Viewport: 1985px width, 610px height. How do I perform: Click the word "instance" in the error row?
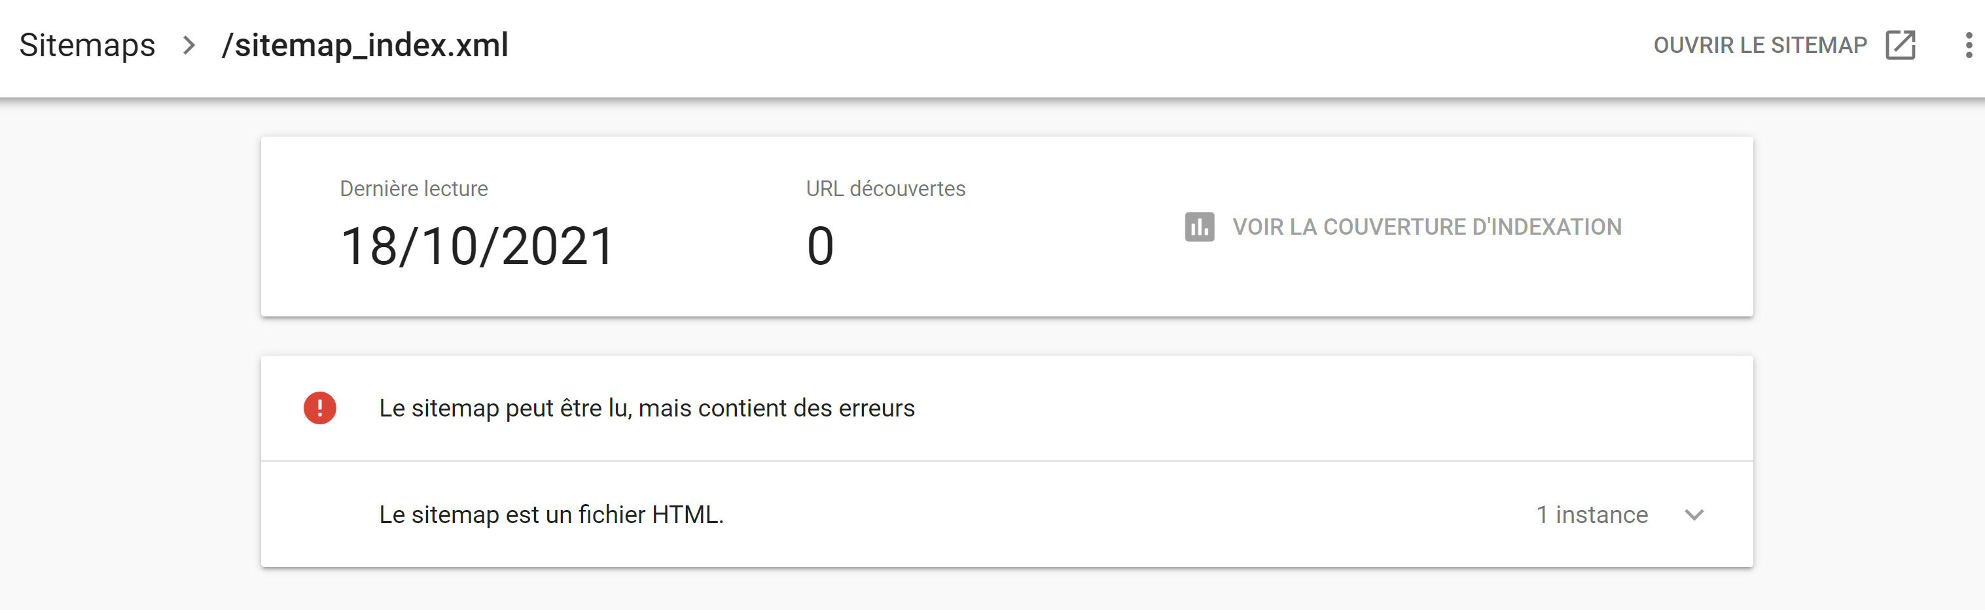tap(1601, 515)
